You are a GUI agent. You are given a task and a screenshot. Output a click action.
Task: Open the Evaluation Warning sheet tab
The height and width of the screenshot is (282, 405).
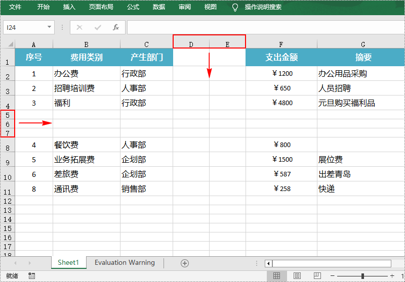tap(125, 262)
